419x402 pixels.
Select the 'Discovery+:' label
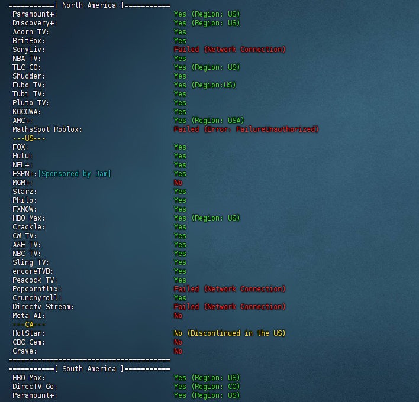coord(35,23)
